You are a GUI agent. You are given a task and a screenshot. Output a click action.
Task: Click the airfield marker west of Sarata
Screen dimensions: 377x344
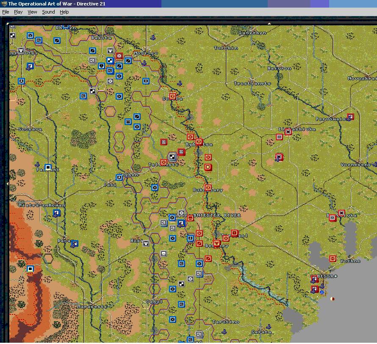point(269,327)
